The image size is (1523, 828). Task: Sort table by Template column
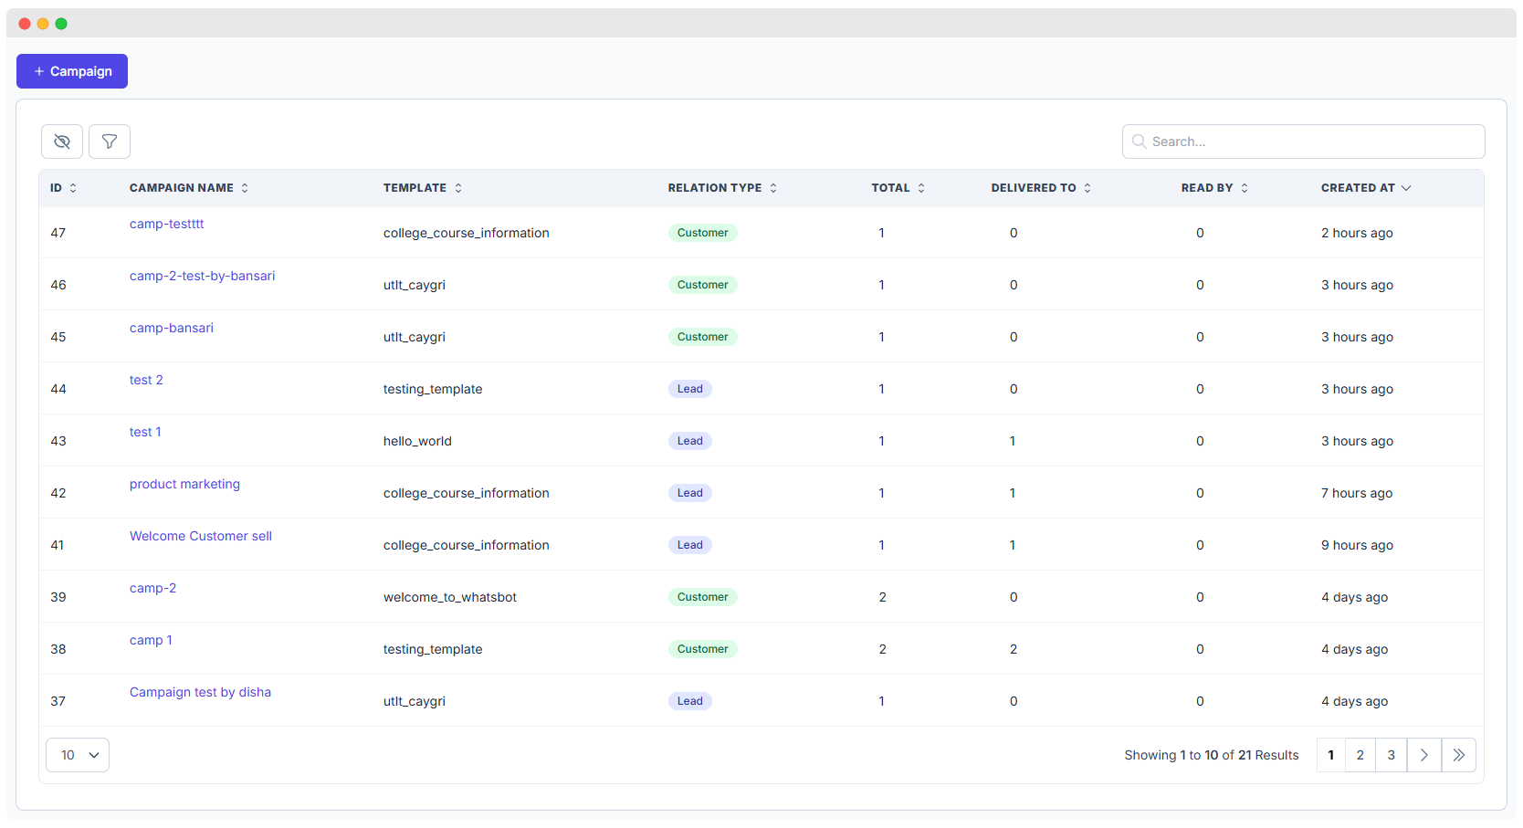[x=458, y=188]
